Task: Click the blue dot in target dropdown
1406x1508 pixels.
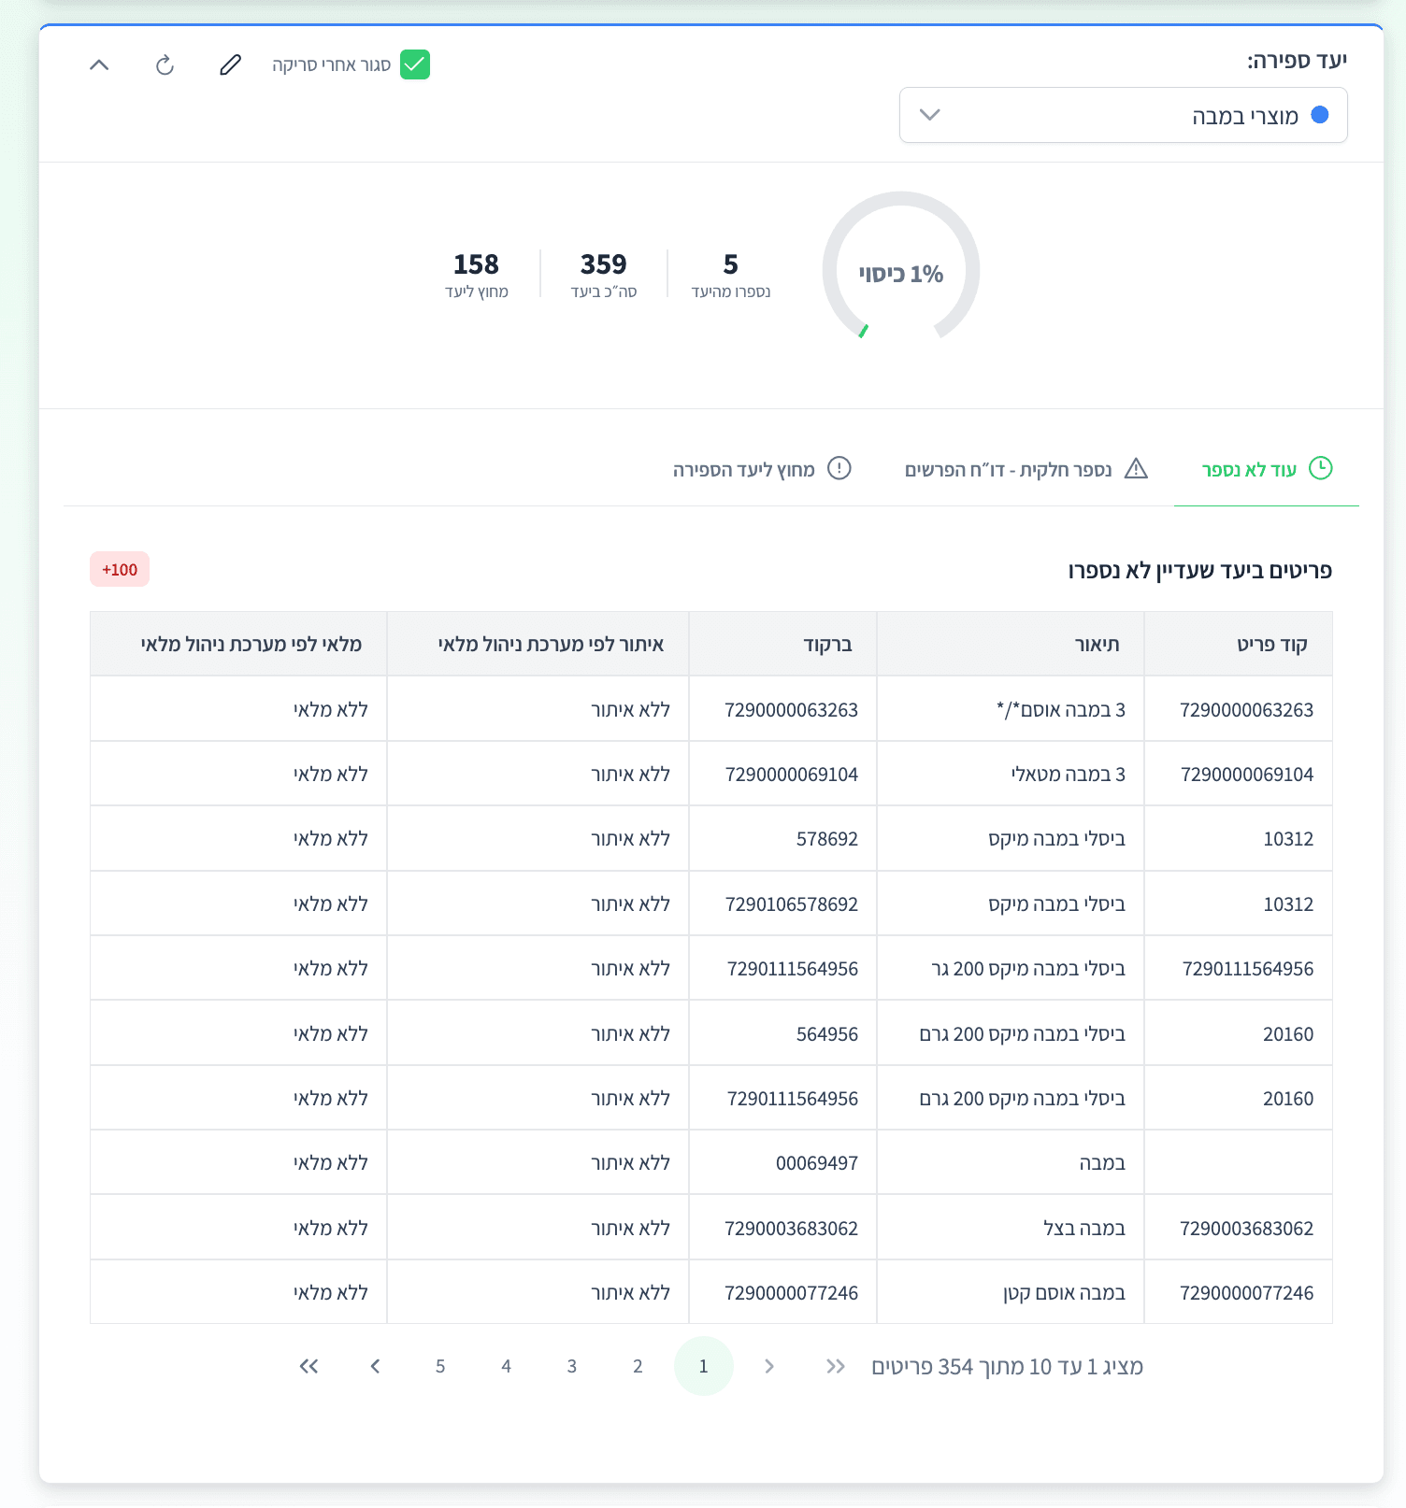Action: tap(1320, 115)
